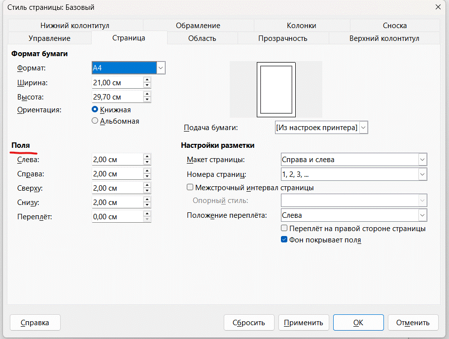Expand the Номера страниц dropdown
The height and width of the screenshot is (339, 449).
click(x=422, y=174)
